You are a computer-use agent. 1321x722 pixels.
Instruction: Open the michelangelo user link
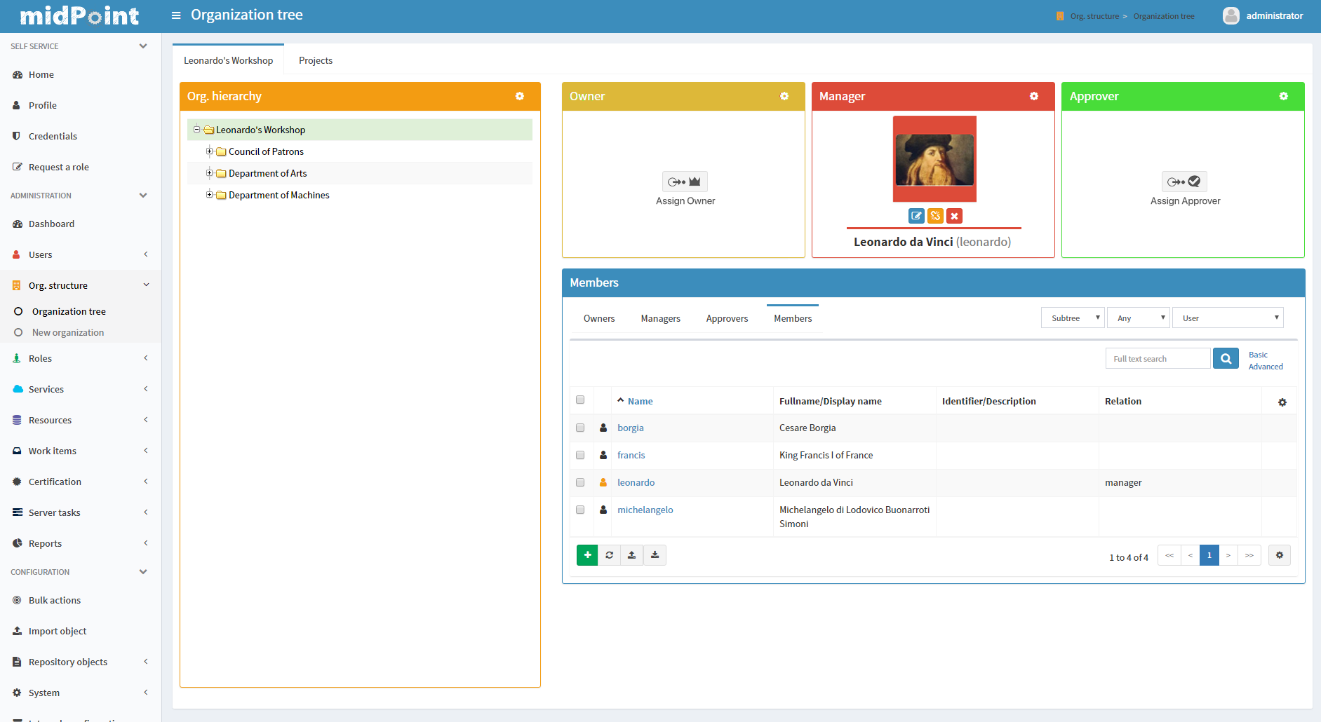(x=645, y=510)
